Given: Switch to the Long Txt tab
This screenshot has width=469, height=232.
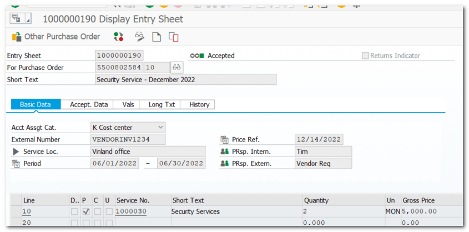Looking at the screenshot, I should 162,104.
